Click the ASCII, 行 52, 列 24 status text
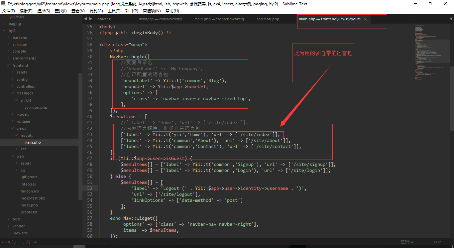 [19, 242]
